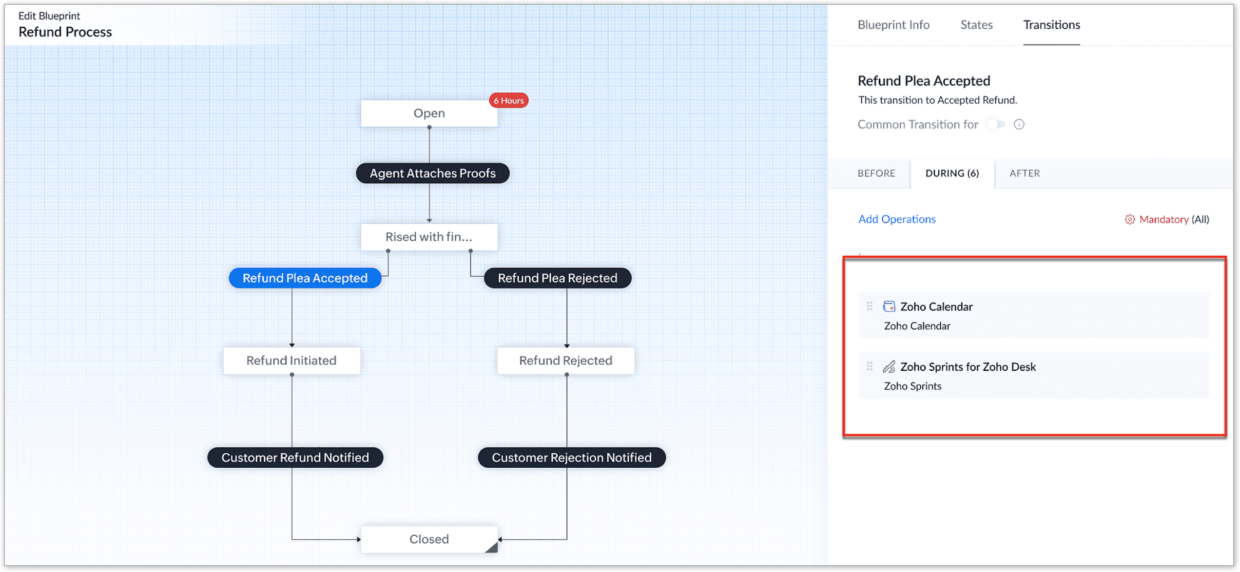Select the Agent Attaches Proofs transition
The image size is (1240, 572).
click(x=432, y=173)
